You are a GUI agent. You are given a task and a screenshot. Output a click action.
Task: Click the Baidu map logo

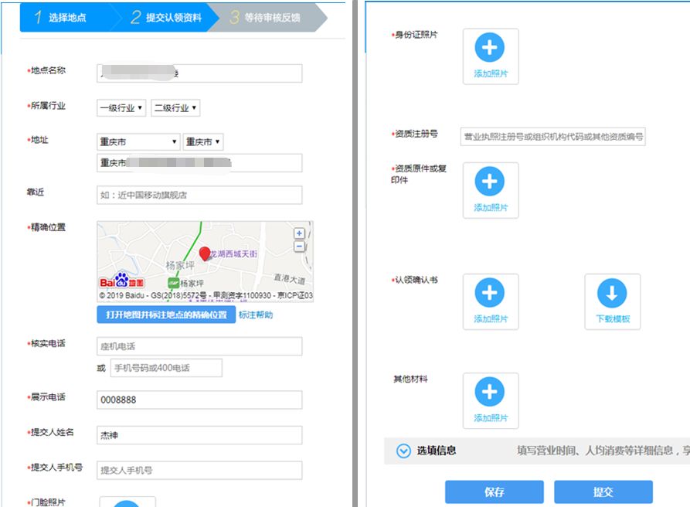tap(121, 281)
